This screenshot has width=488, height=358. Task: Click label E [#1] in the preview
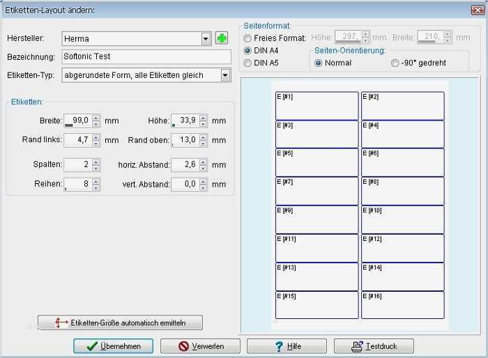[317, 106]
